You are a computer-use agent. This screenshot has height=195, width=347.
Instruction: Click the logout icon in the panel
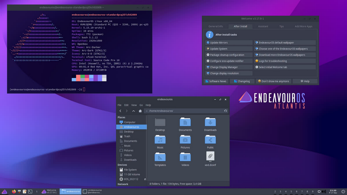tap(343, 192)
